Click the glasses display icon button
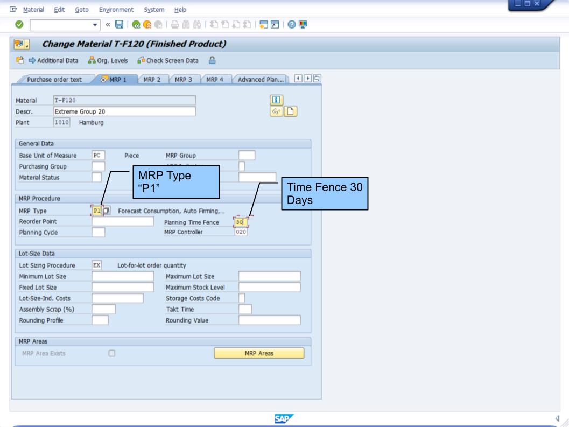This screenshot has height=427, width=569. click(276, 111)
